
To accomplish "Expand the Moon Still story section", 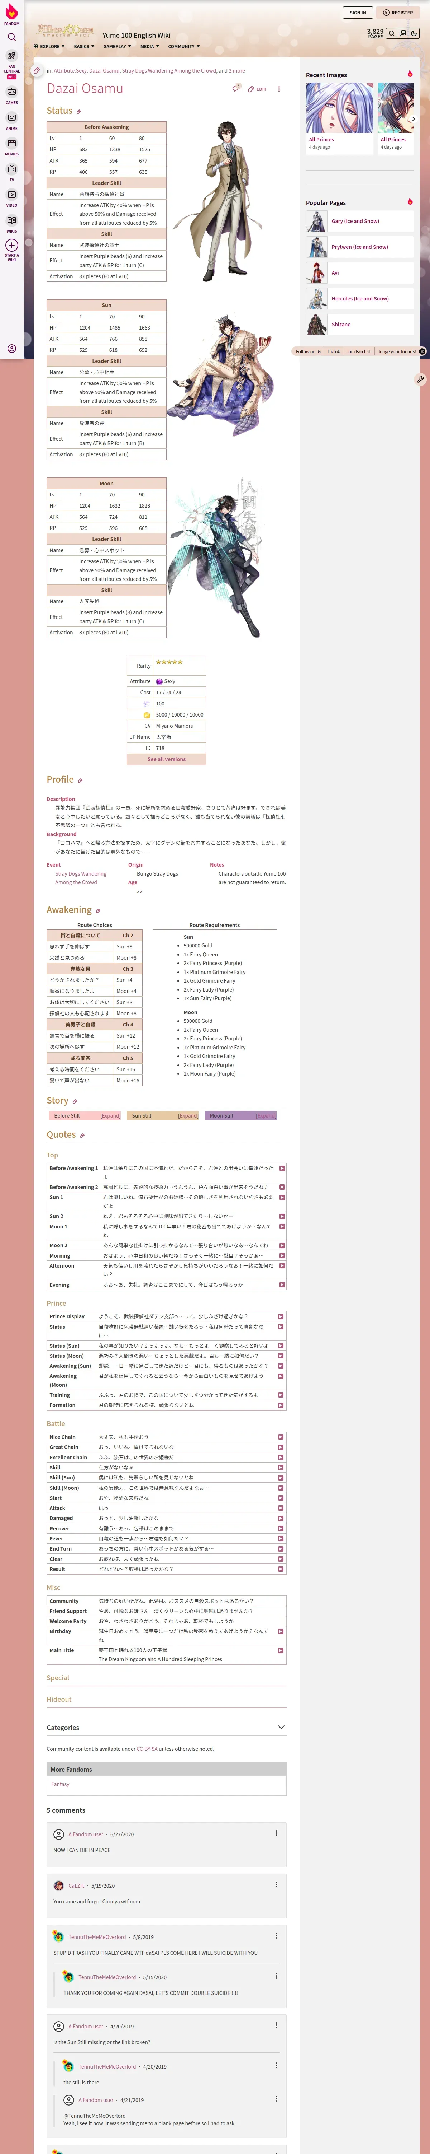I will click(x=266, y=1115).
